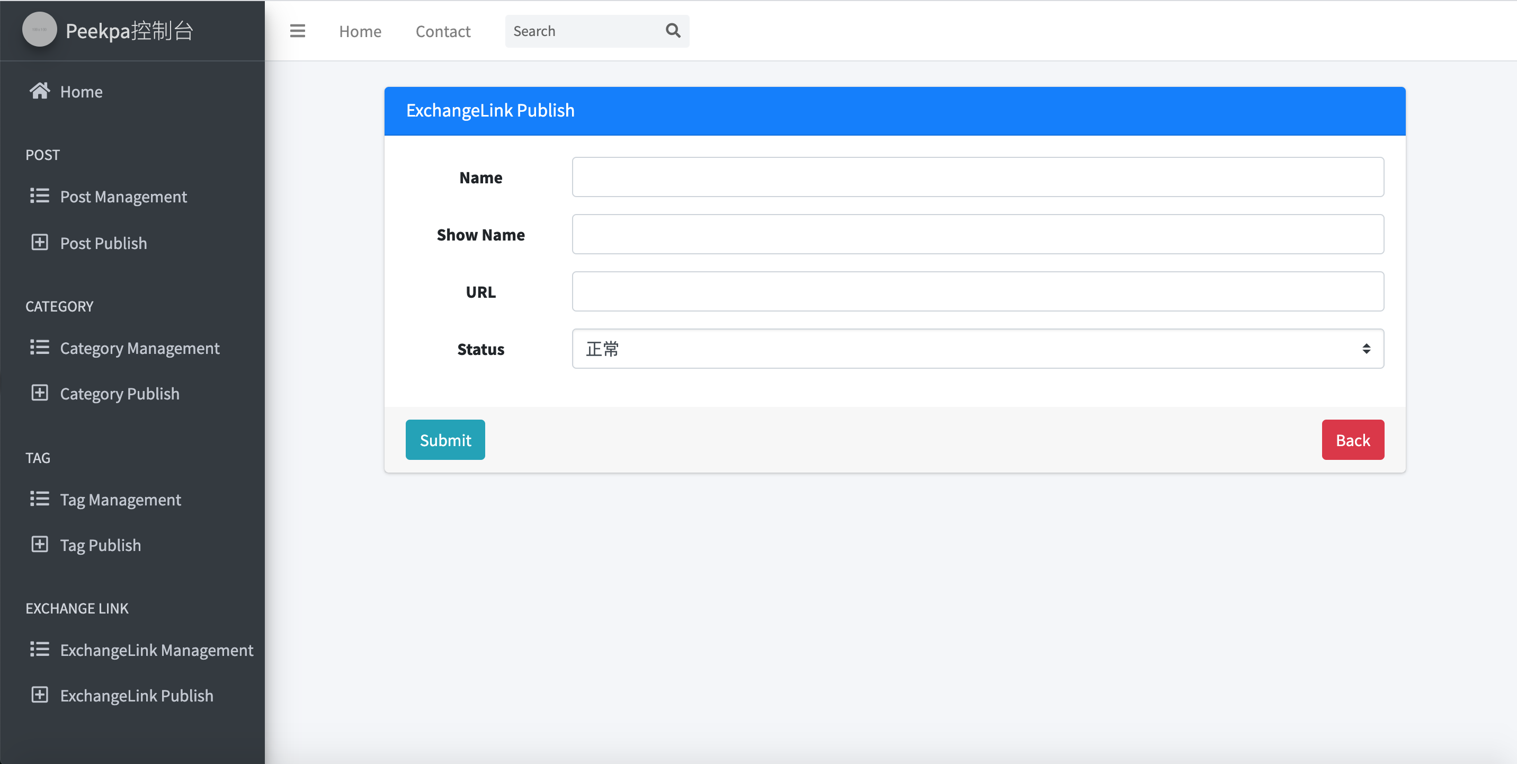Go to Tag Management in sidebar

click(120, 500)
